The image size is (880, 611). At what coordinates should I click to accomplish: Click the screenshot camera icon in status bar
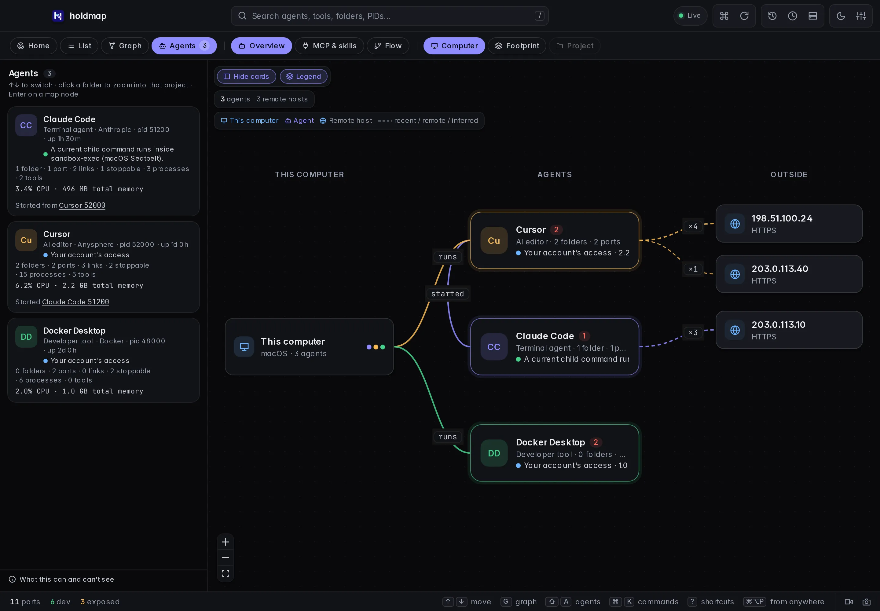click(867, 602)
